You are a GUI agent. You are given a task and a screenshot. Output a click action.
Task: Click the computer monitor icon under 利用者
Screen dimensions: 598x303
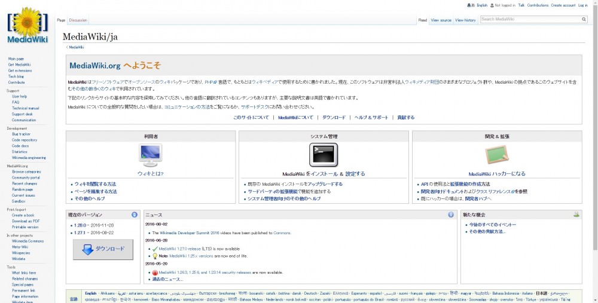[150, 155]
